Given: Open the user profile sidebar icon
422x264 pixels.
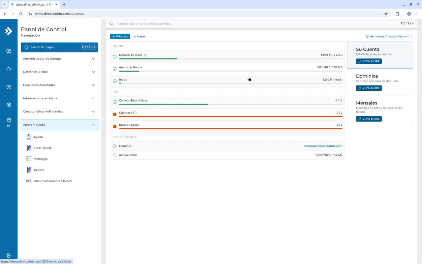Looking at the screenshot, I should point(9,87).
